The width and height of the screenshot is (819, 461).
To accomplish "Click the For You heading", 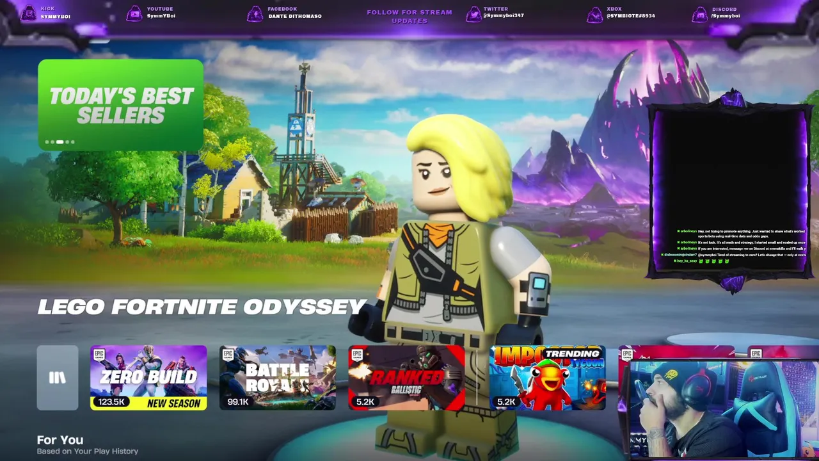I will pyautogui.click(x=60, y=440).
